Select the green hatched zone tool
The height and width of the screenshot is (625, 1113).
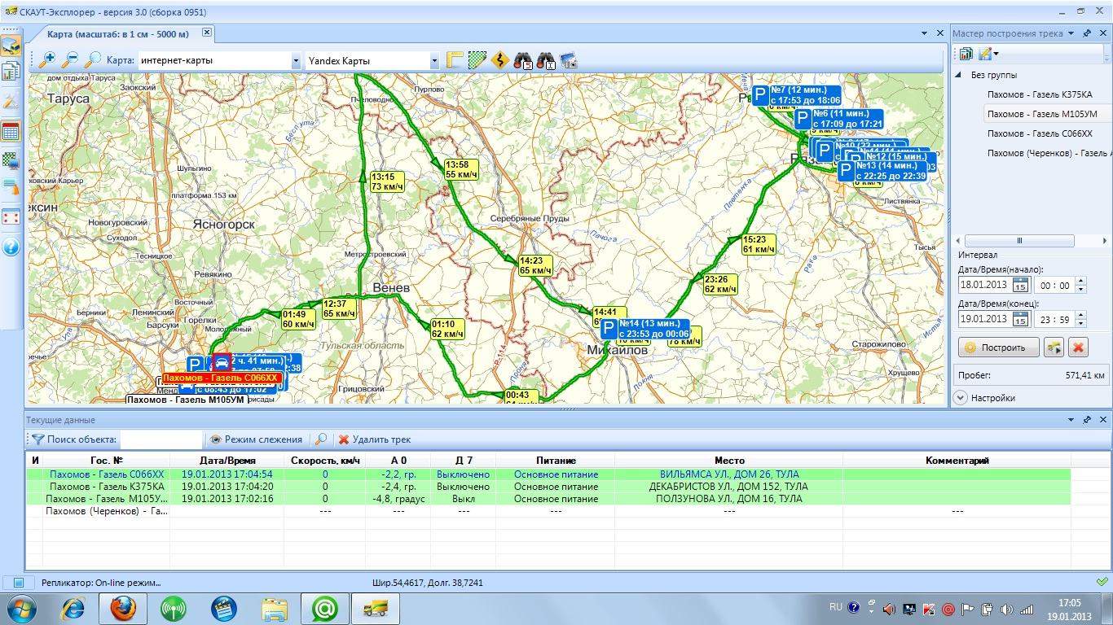point(477,60)
